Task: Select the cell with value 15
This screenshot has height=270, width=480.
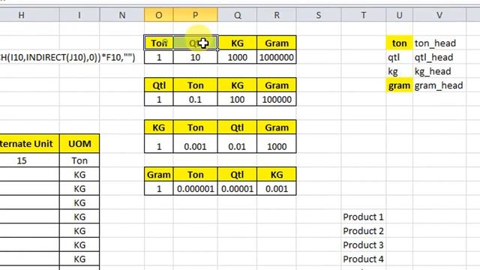Action: [30, 160]
